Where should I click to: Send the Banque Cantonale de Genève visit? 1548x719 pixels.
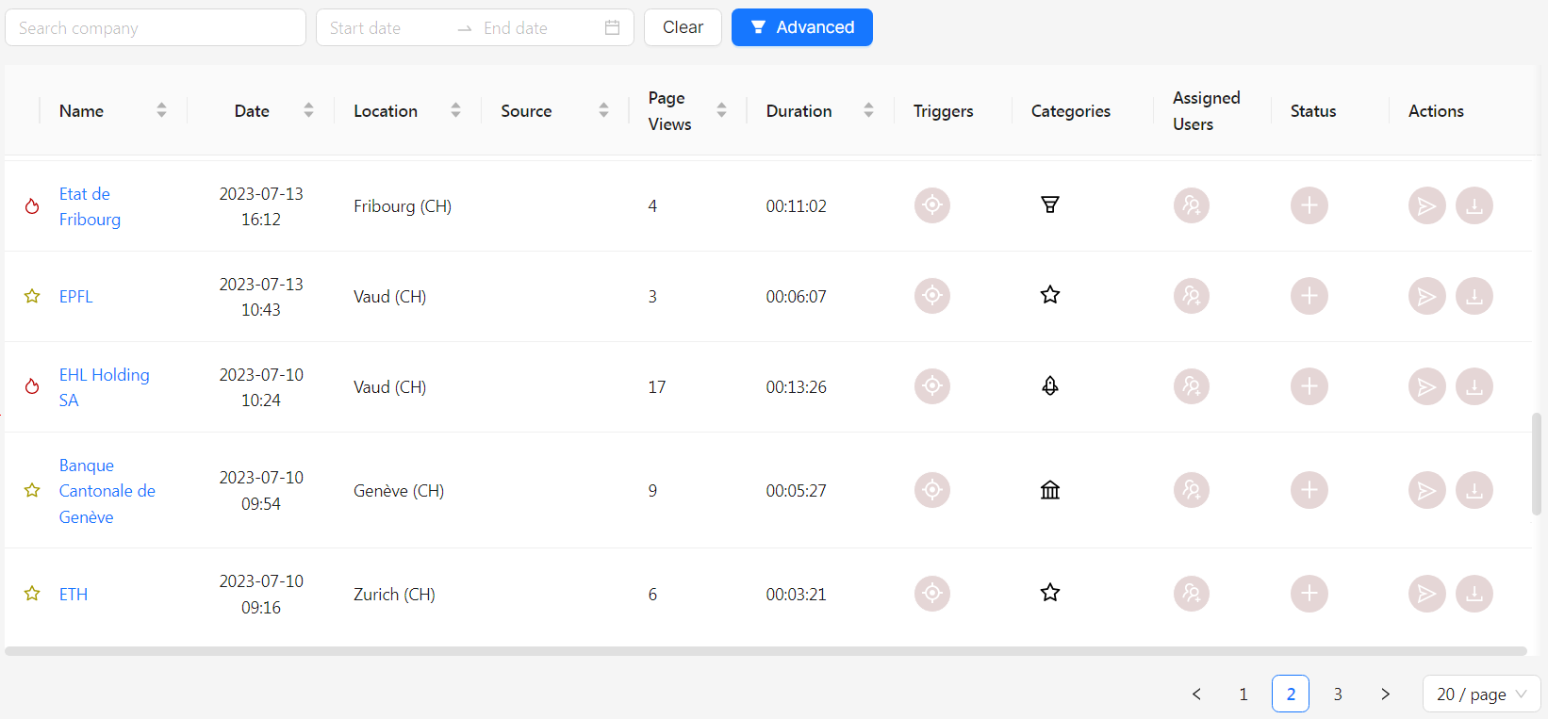click(1427, 490)
